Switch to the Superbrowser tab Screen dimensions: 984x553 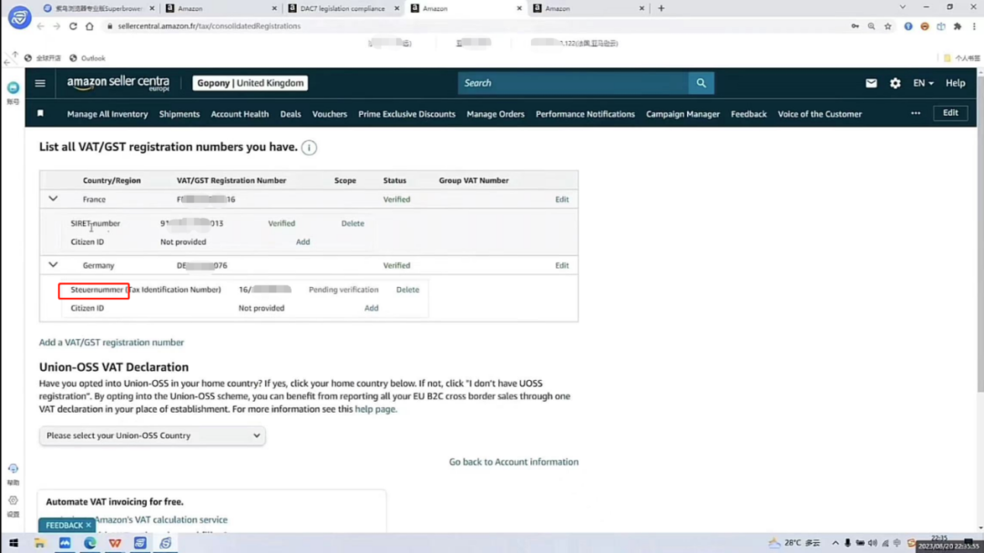pyautogui.click(x=98, y=9)
